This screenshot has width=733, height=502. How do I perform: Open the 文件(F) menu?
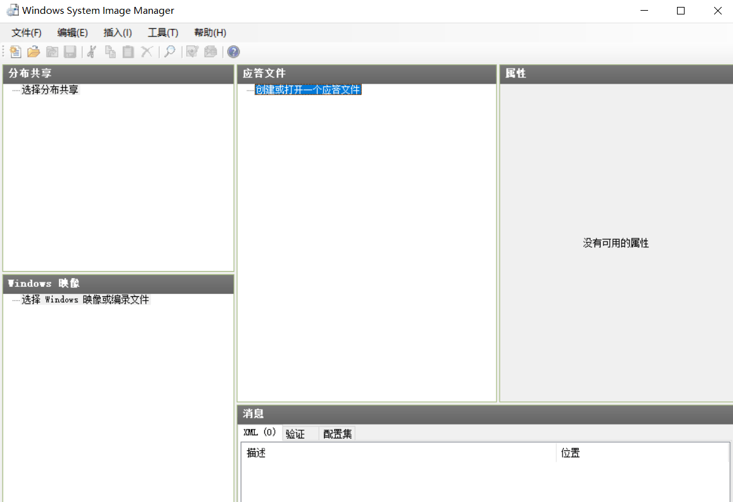[26, 33]
